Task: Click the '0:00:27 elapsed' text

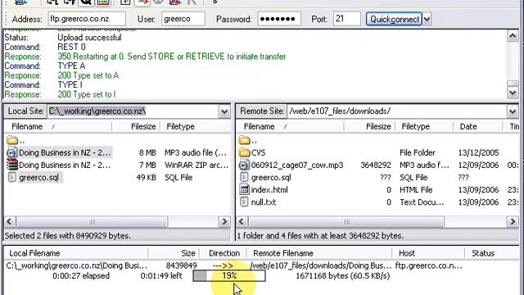Action: (x=81, y=276)
